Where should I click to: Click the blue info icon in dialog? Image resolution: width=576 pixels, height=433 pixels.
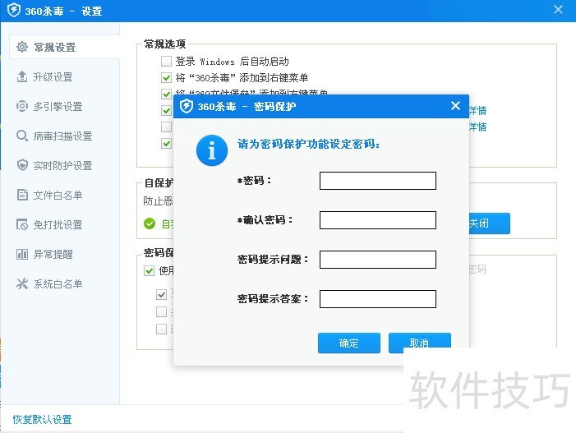click(212, 150)
